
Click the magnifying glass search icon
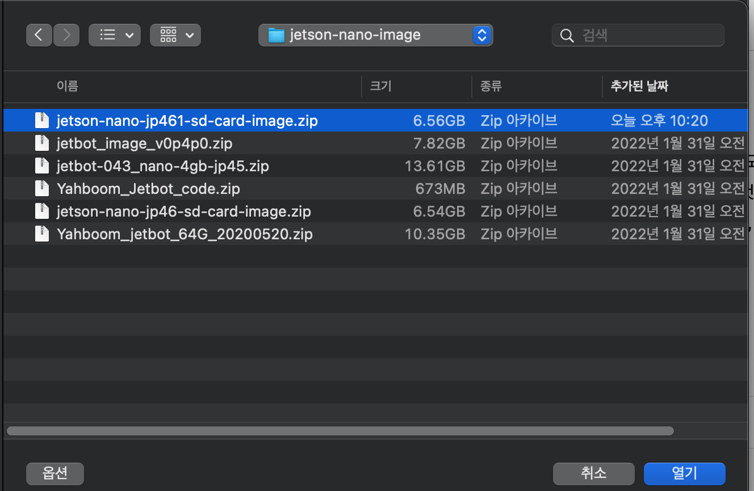[567, 36]
